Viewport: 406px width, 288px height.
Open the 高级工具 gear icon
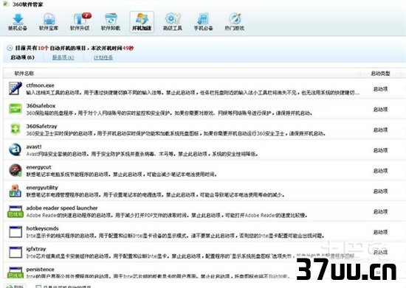tap(173, 22)
